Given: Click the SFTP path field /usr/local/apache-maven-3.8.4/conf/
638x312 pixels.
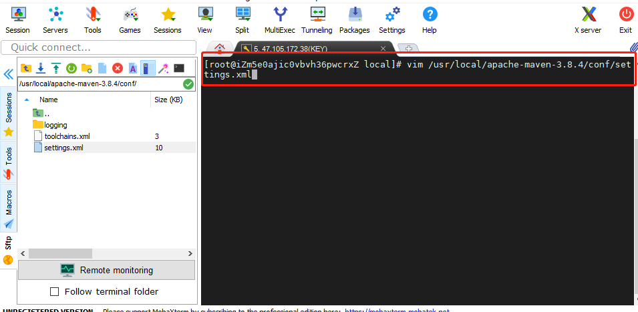Looking at the screenshot, I should 100,84.
